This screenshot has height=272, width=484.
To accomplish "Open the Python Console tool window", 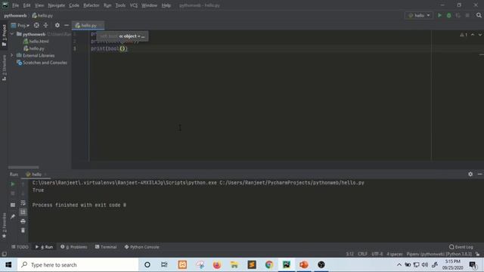I will coord(141,247).
